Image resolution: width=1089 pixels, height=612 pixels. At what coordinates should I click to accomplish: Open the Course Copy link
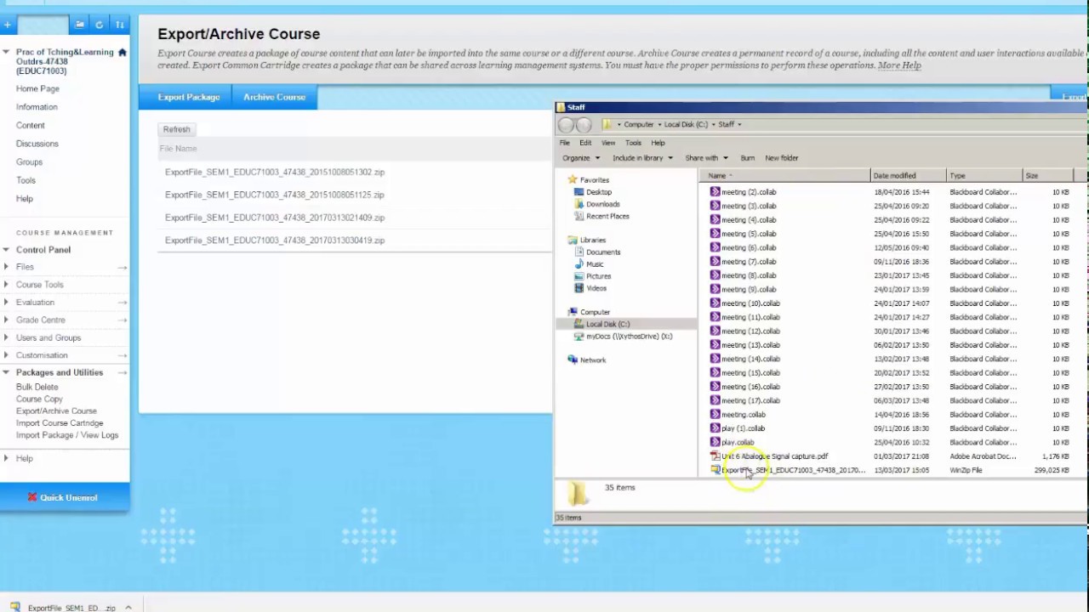39,399
